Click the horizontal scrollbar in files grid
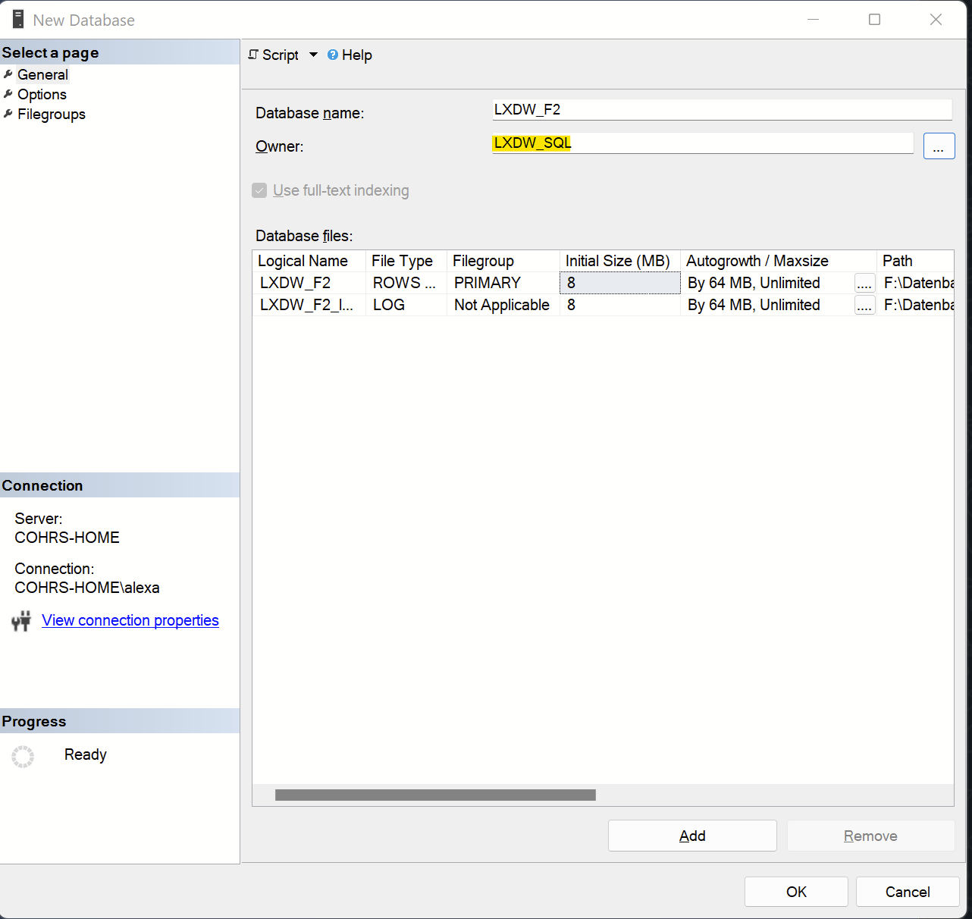The height and width of the screenshot is (919, 972). coord(435,795)
